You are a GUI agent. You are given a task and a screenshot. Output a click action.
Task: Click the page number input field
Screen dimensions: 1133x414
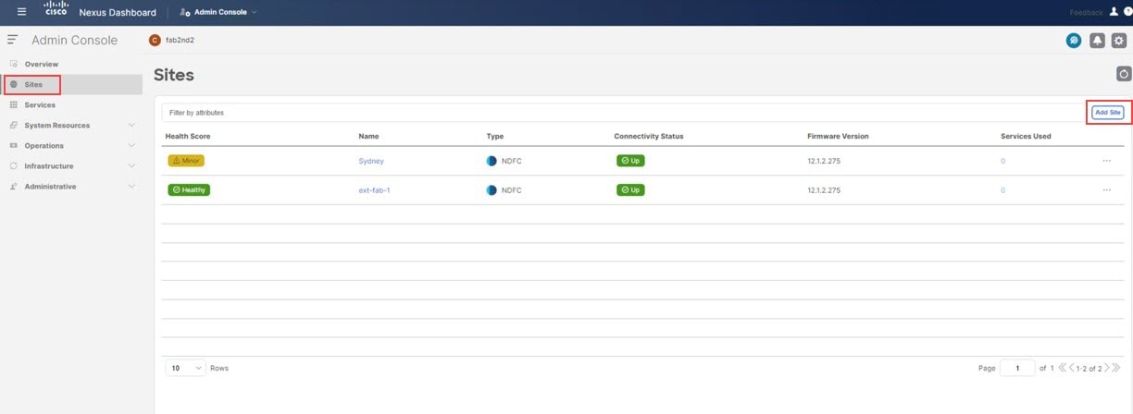click(x=1017, y=368)
